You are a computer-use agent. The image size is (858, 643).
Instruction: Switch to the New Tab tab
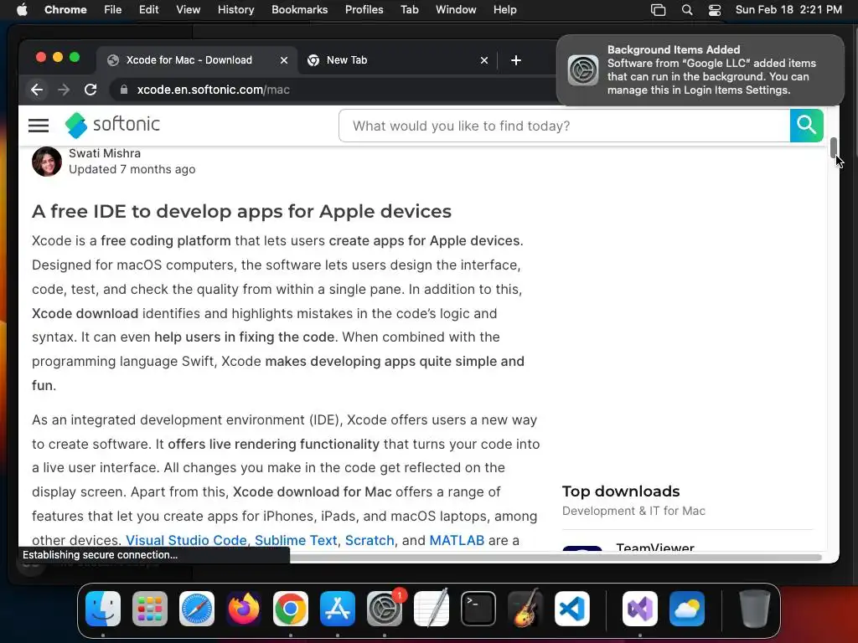347,60
